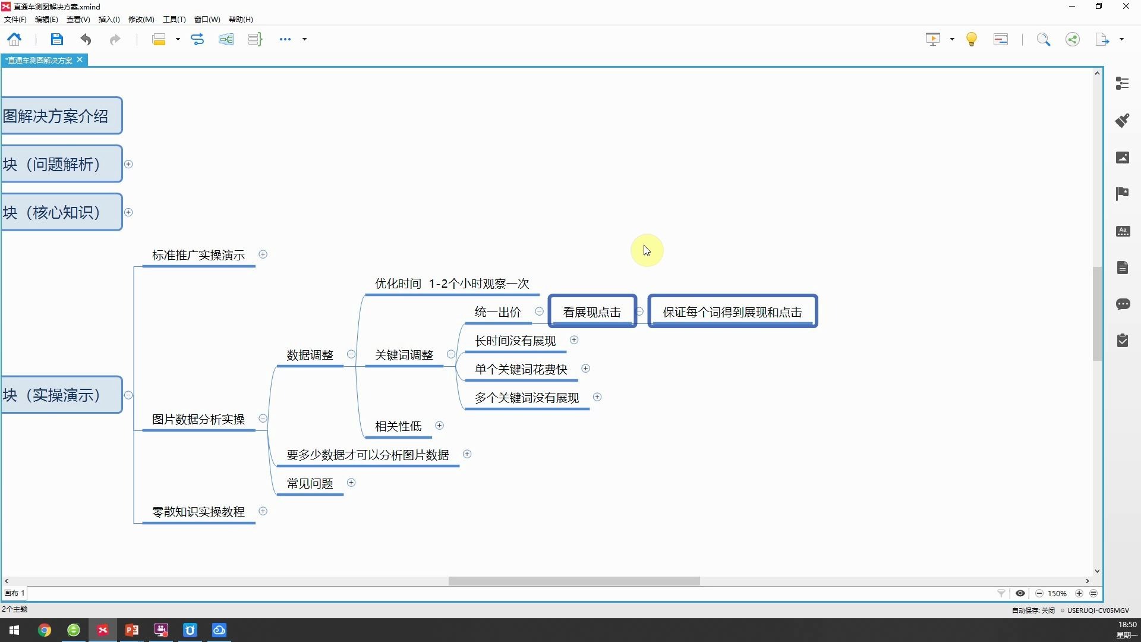The image size is (1141, 642).
Task: Select the Relationship tool in the toolbar
Action: pos(197,39)
